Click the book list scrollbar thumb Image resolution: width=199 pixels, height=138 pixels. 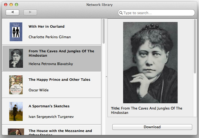(104, 31)
